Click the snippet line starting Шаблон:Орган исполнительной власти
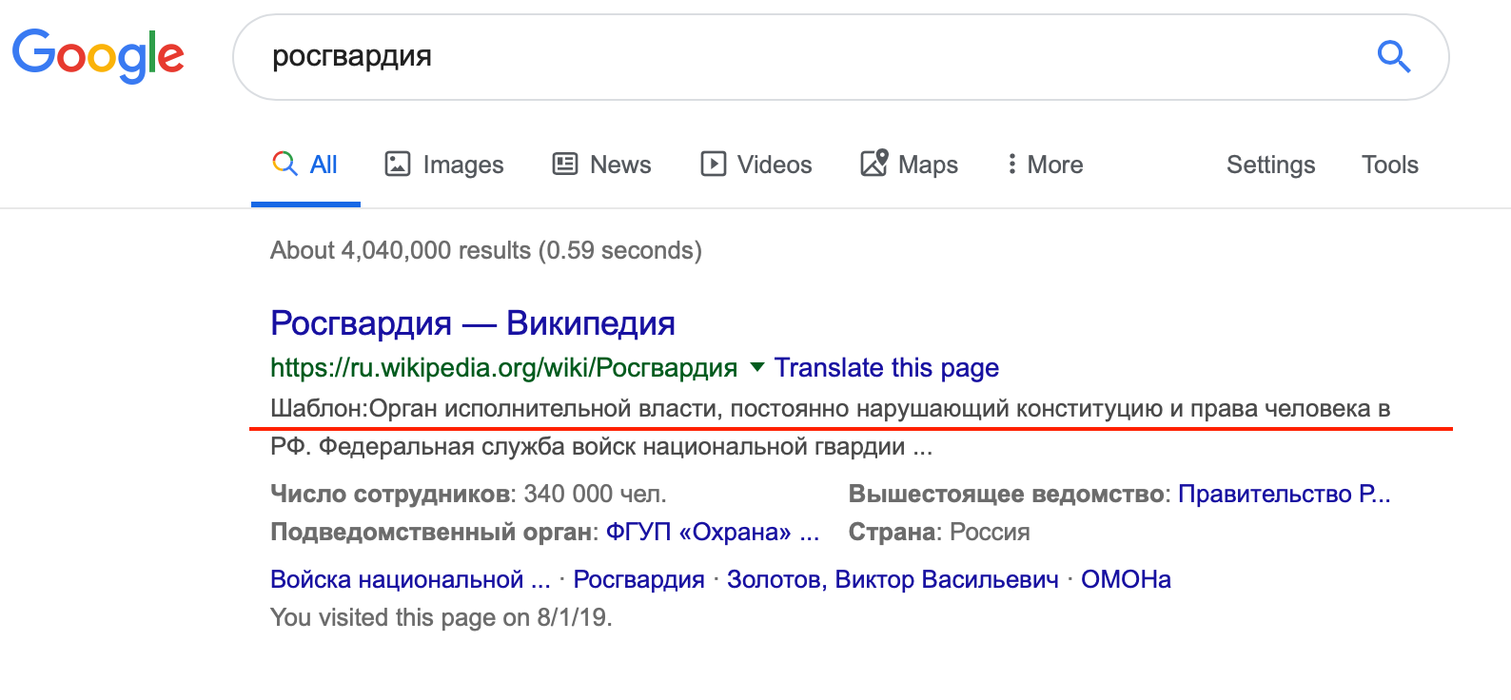Image resolution: width=1511 pixels, height=700 pixels. [x=831, y=409]
